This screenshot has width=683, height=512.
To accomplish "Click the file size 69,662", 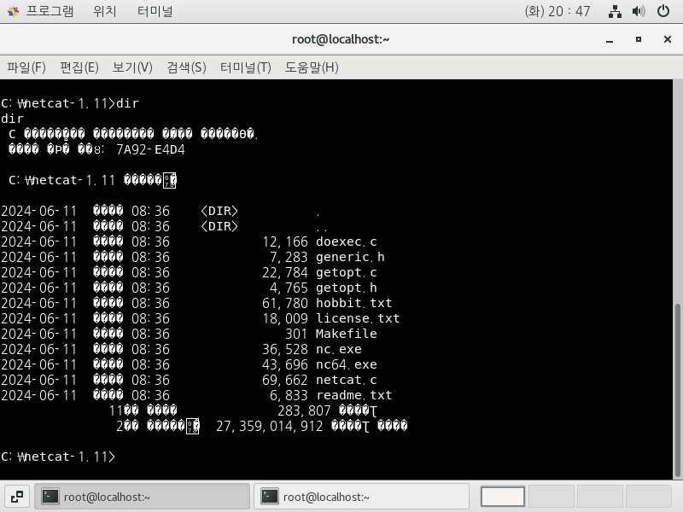I will click(x=285, y=380).
